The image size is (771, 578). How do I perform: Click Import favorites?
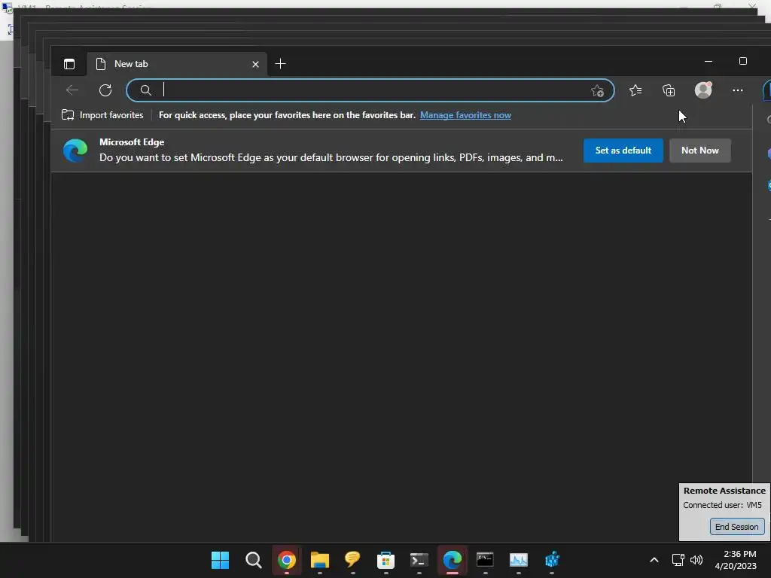tap(102, 115)
